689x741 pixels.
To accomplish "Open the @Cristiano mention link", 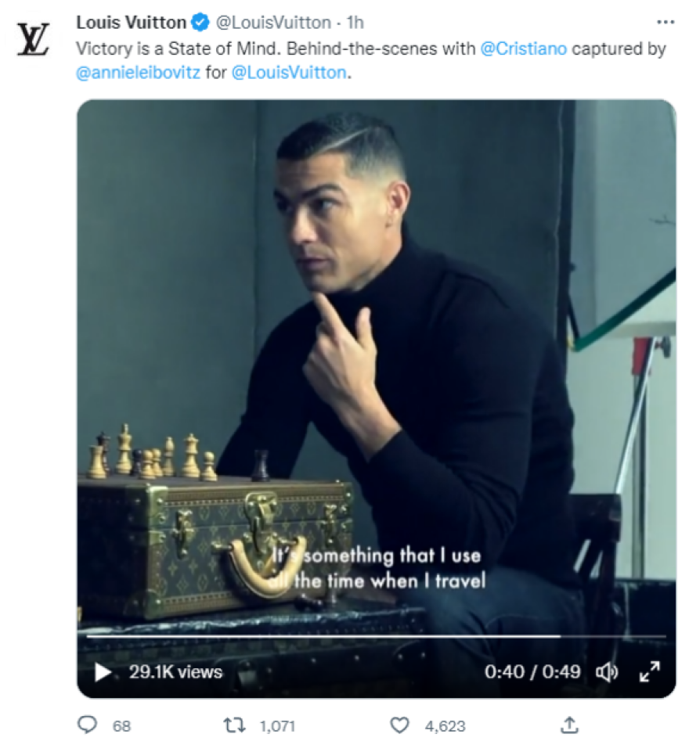I will click(524, 49).
